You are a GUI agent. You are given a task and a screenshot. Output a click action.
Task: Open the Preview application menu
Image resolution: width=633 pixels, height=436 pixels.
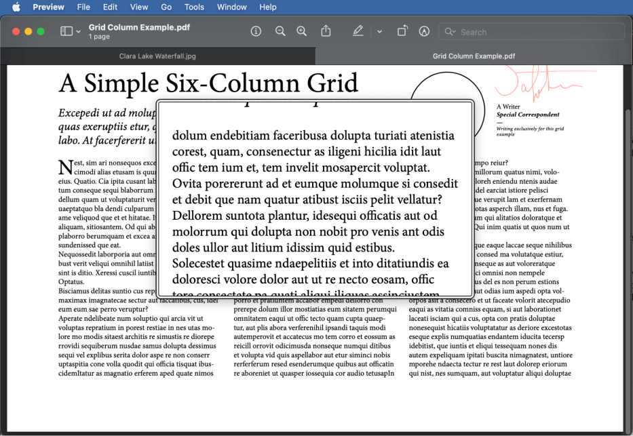tap(48, 7)
